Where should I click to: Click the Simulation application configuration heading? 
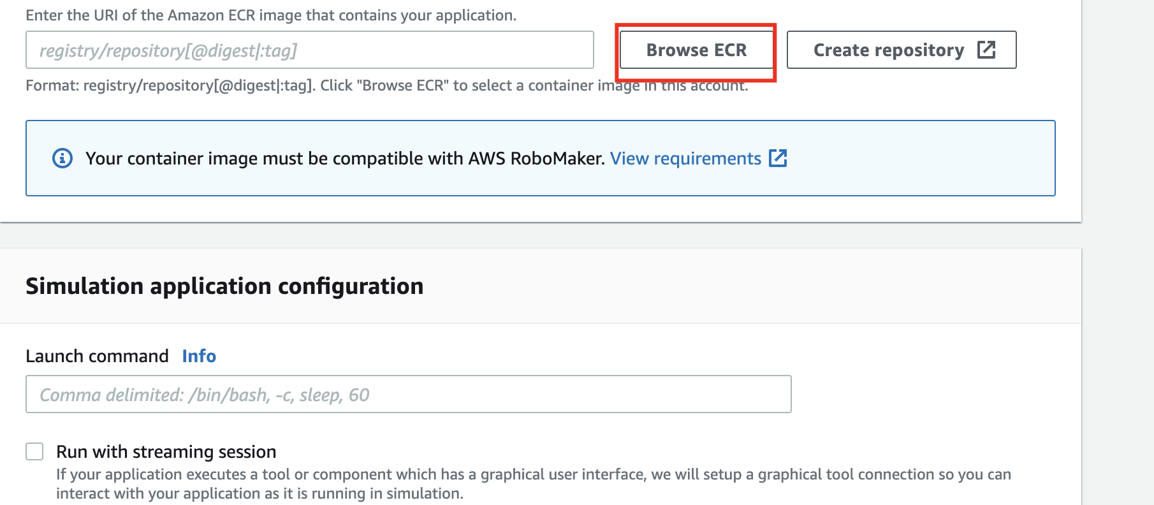coord(224,286)
